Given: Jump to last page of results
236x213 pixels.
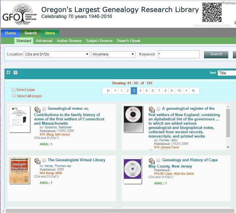Looking at the screenshot, I should pyautogui.click(x=193, y=91).
